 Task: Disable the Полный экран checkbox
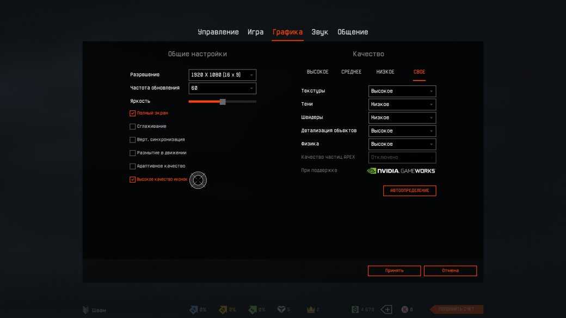click(132, 113)
